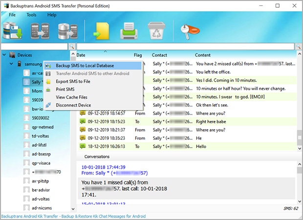Choose Export SMS to File

coord(93,81)
